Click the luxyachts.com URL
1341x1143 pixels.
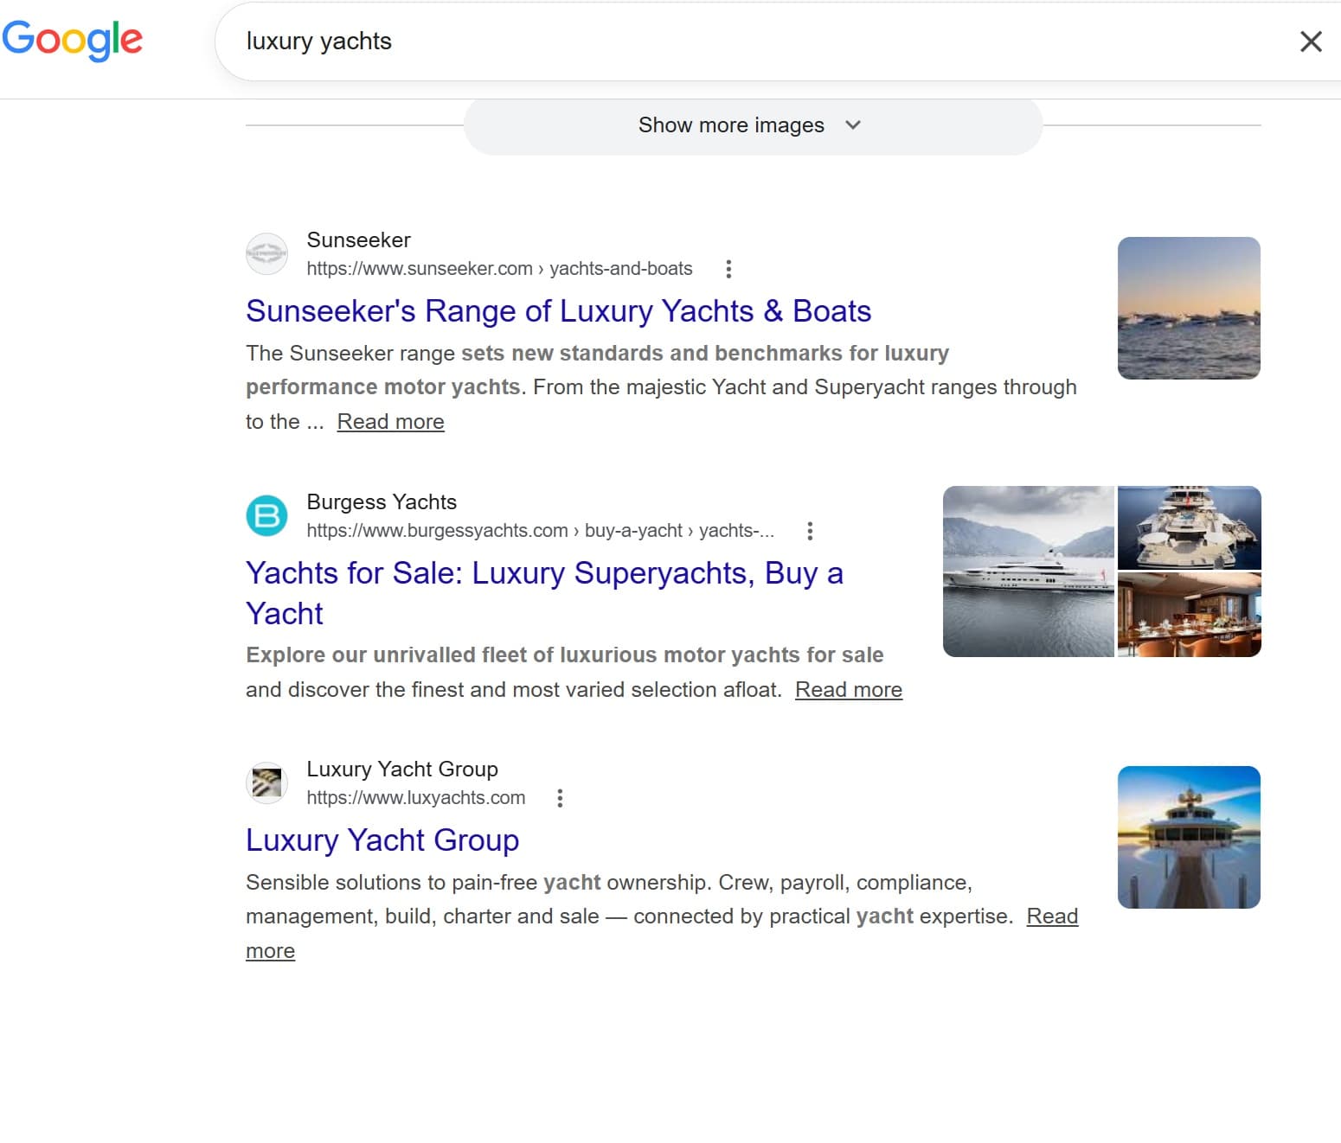(416, 798)
